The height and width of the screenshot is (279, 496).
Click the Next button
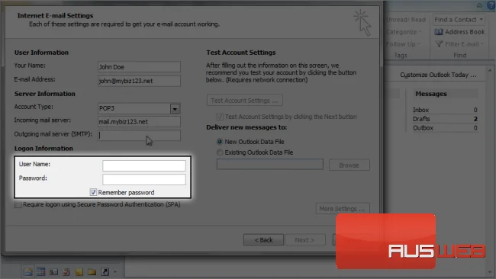(x=305, y=240)
